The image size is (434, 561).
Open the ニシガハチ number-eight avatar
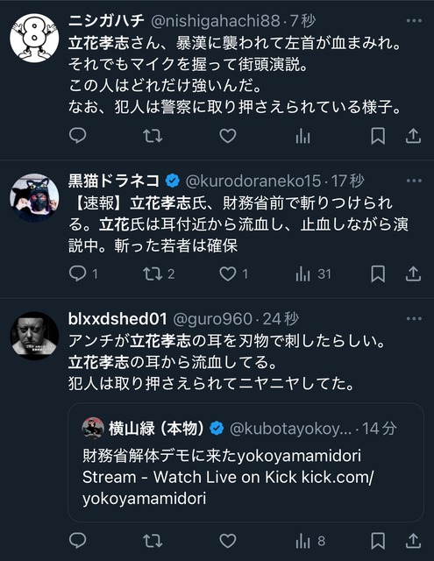tap(34, 38)
